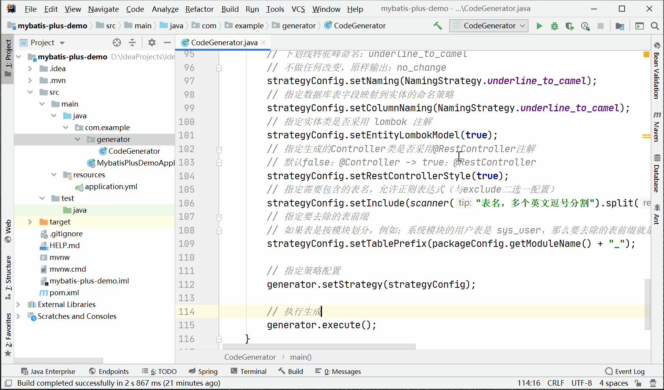Screen dimensions: 664x390
Task: Toggle the Maven tool window
Action: coord(657,127)
